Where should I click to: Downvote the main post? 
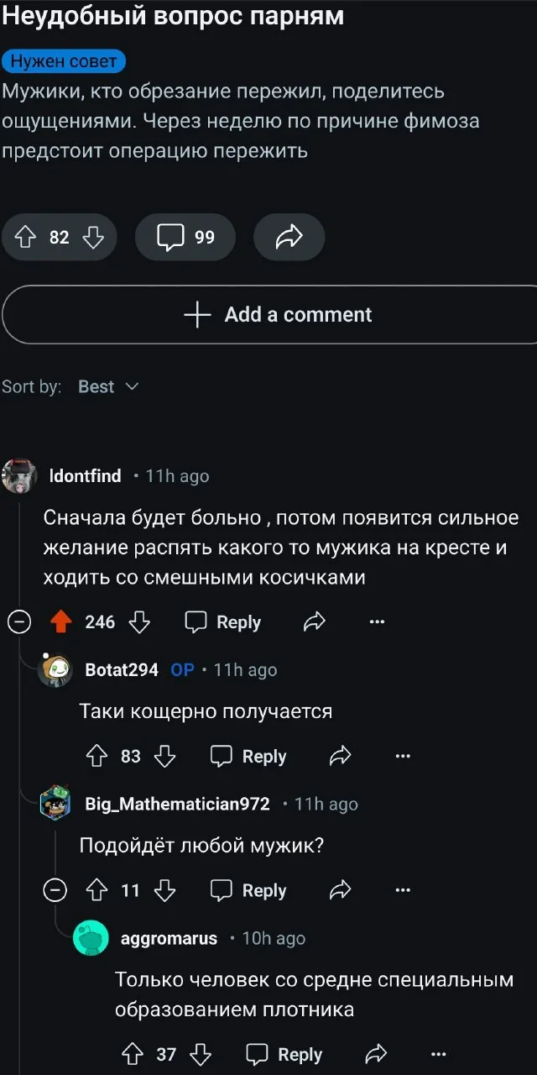point(92,238)
